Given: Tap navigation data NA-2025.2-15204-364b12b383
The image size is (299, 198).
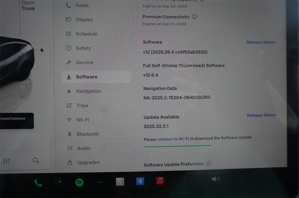Looking at the screenshot, I should [x=177, y=98].
